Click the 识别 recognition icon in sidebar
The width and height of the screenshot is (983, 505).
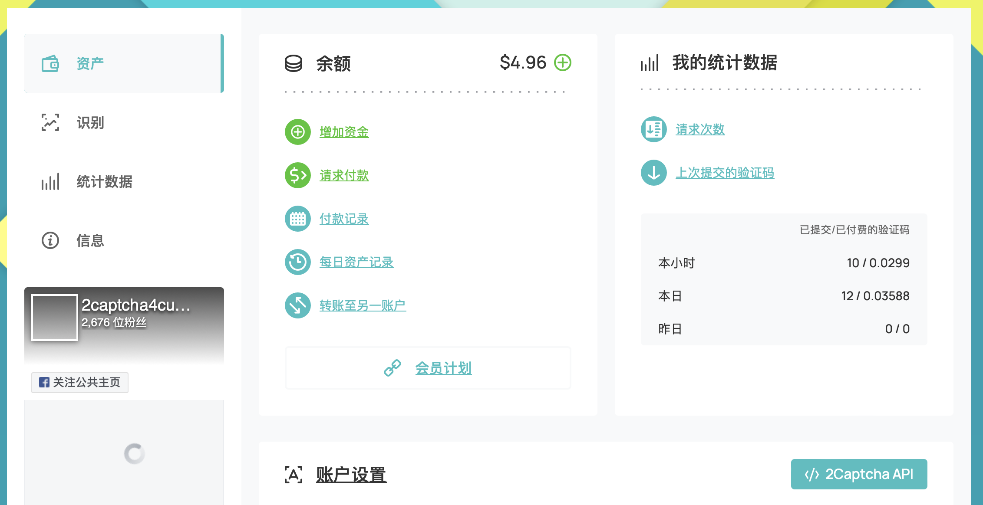50,123
